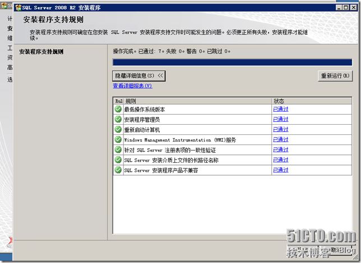Maximize the SQL Server 2008 R2 installer window
This screenshot has width=361, height=263.
coord(346,8)
